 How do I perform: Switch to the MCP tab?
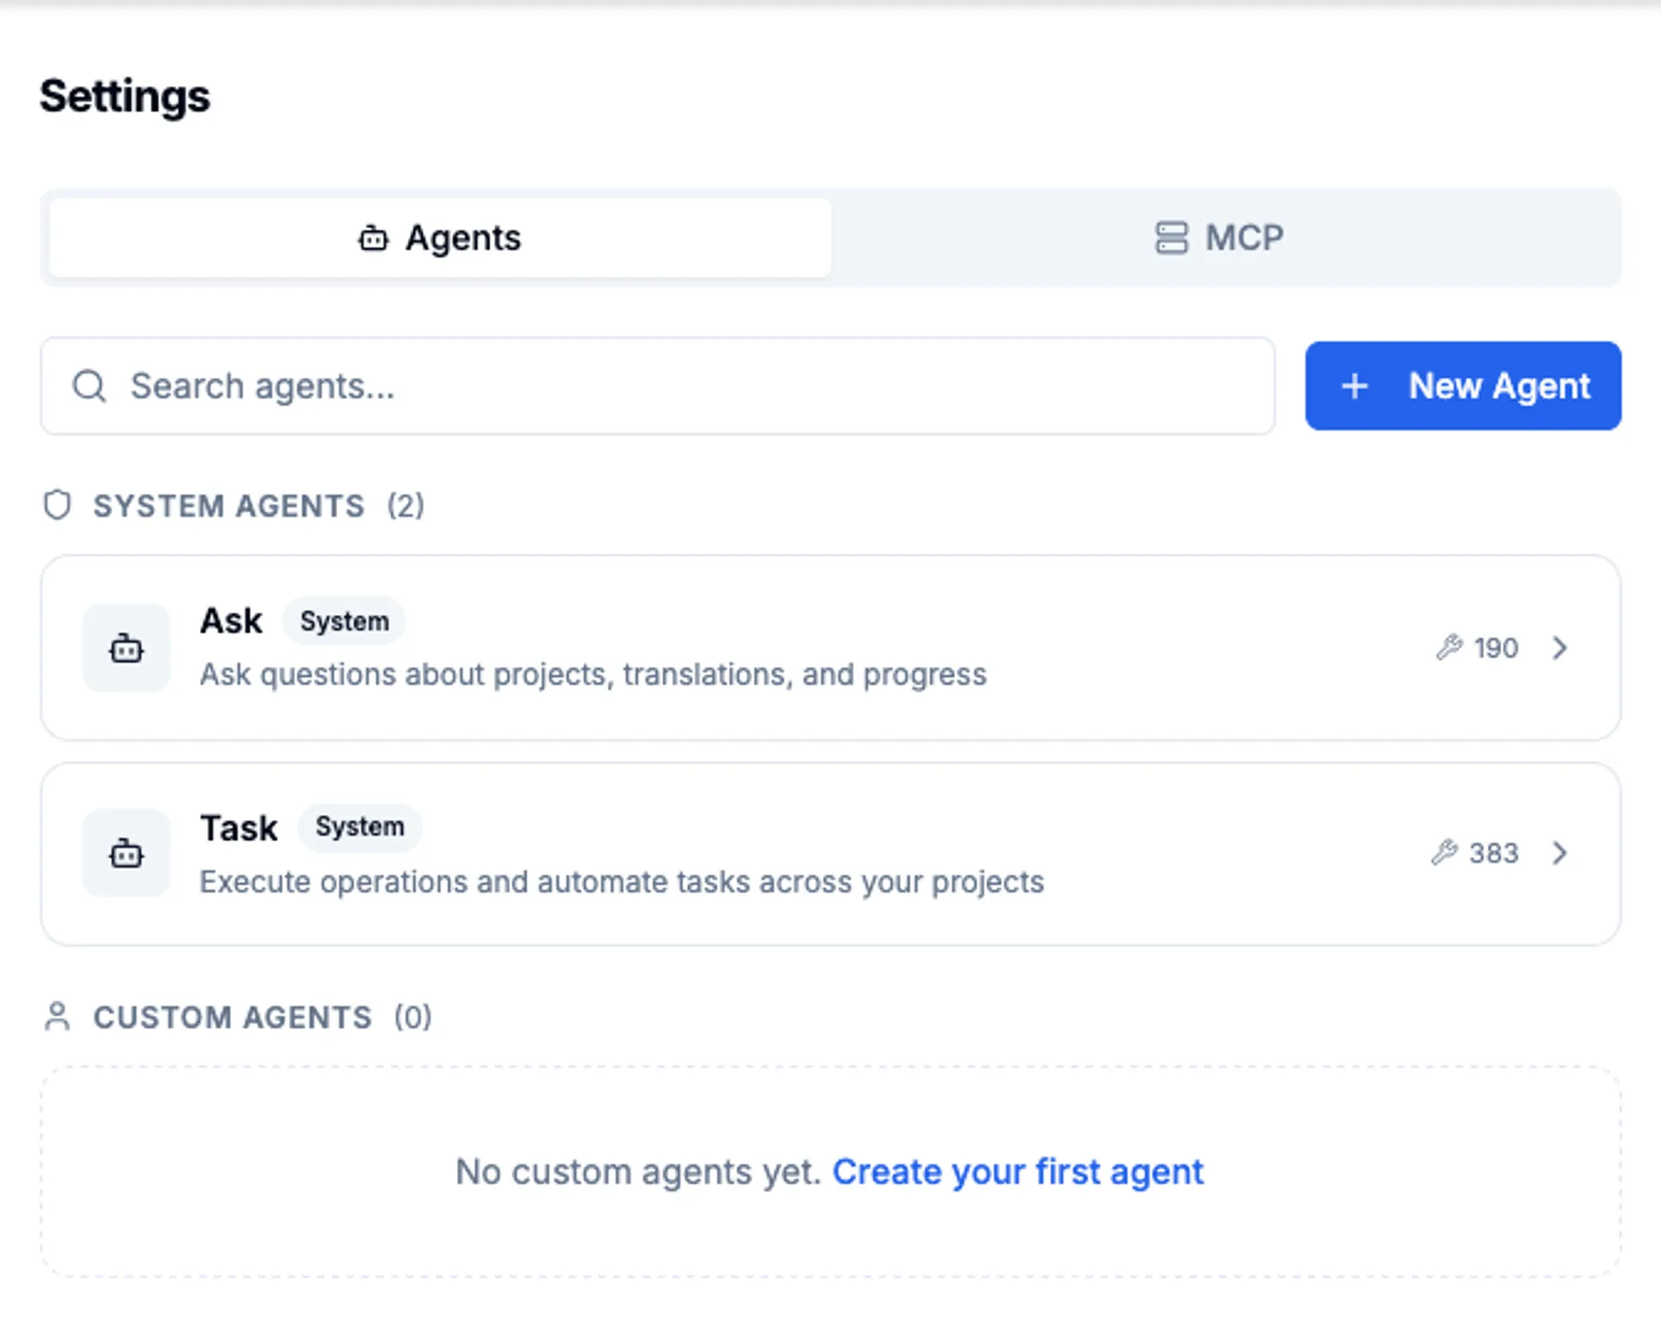pyautogui.click(x=1222, y=238)
